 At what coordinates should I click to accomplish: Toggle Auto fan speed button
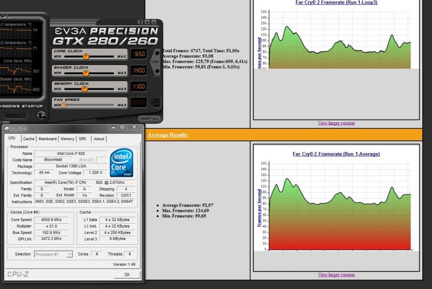point(156,102)
